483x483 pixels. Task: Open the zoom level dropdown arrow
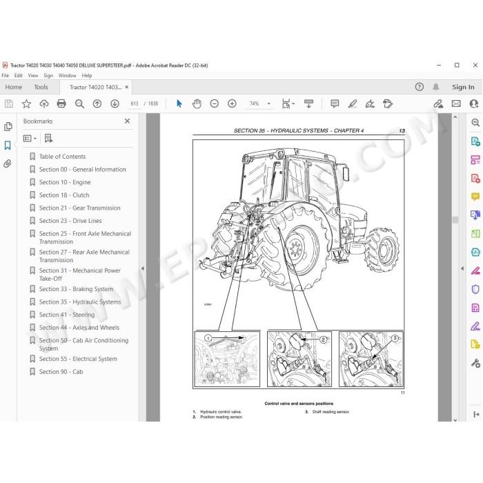[269, 103]
